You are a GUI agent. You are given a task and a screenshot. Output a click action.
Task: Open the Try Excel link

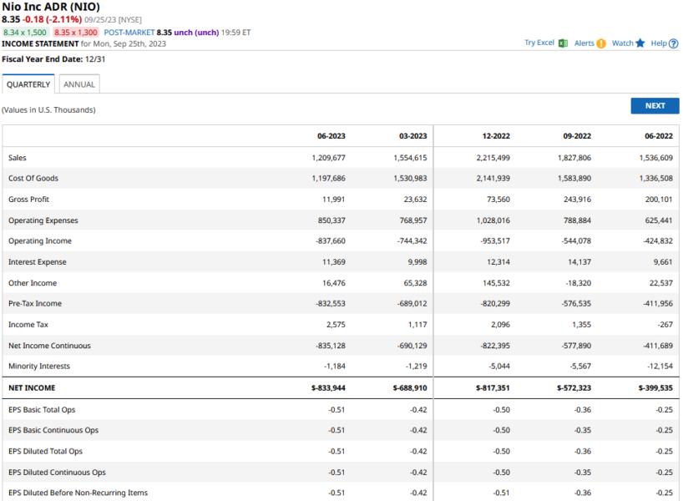[539, 43]
